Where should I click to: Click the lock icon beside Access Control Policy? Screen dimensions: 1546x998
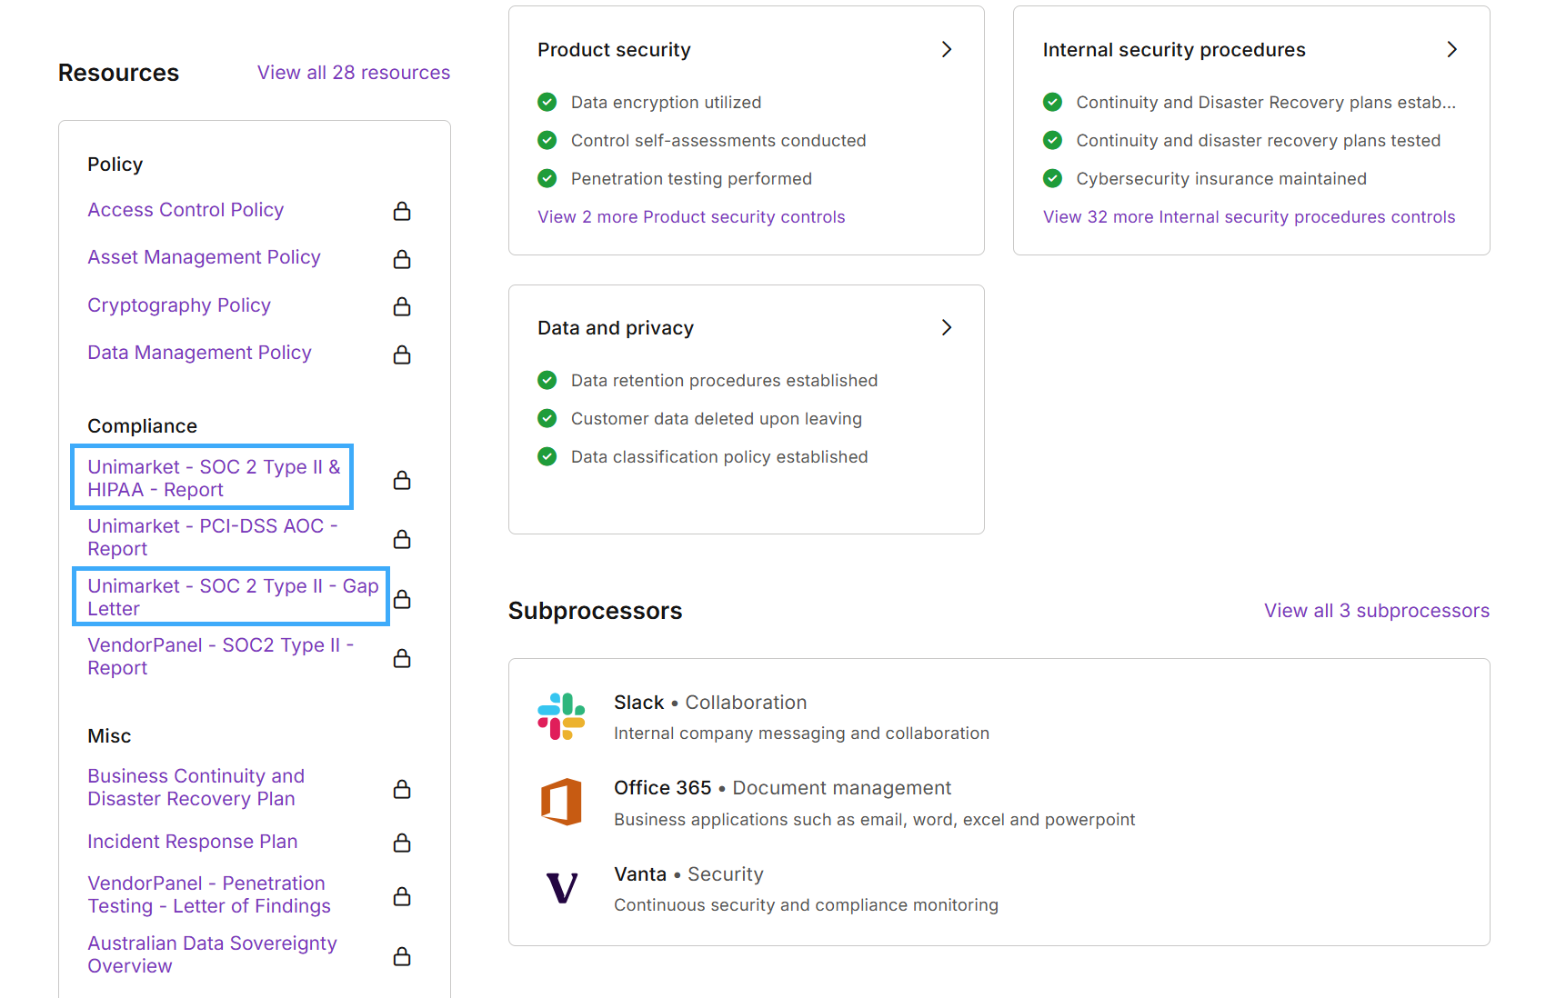tap(402, 211)
